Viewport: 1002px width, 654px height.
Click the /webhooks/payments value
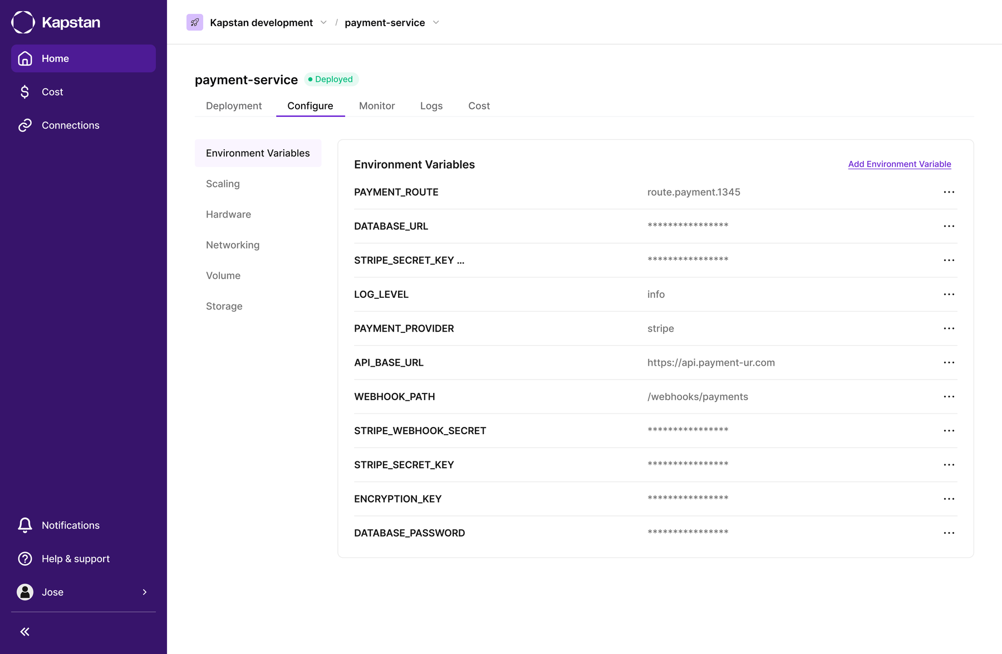[698, 396]
